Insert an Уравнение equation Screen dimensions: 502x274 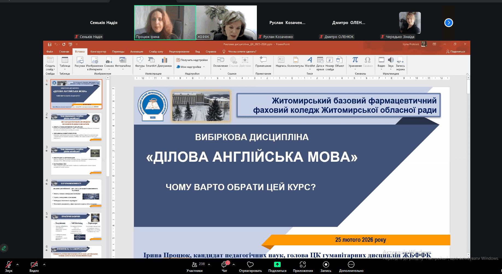[355, 63]
